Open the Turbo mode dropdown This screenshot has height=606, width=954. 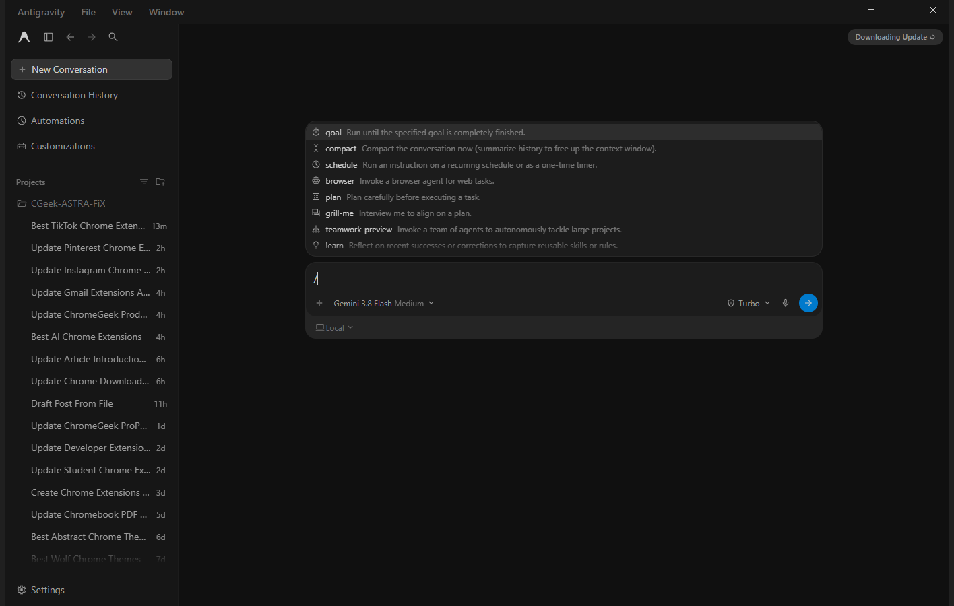point(749,304)
